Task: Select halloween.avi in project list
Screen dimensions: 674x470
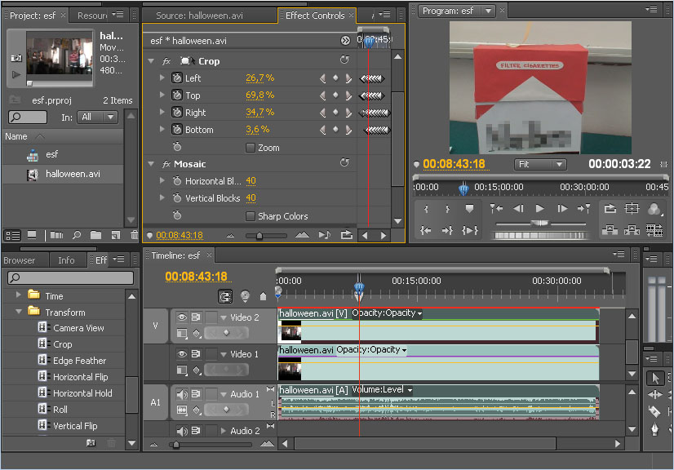Action: click(62, 174)
